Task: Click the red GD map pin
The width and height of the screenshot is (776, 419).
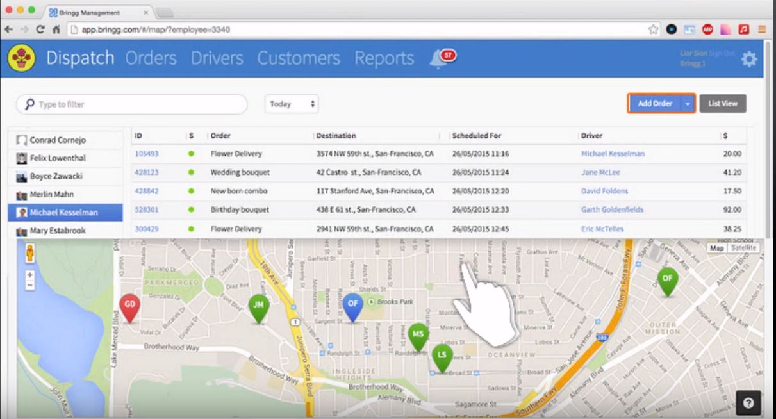Action: tap(129, 306)
